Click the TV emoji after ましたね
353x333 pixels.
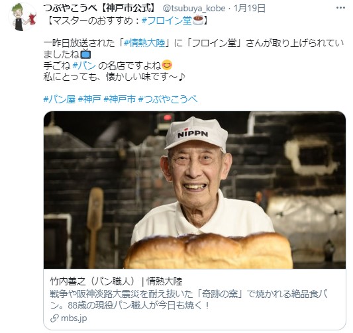(85, 54)
